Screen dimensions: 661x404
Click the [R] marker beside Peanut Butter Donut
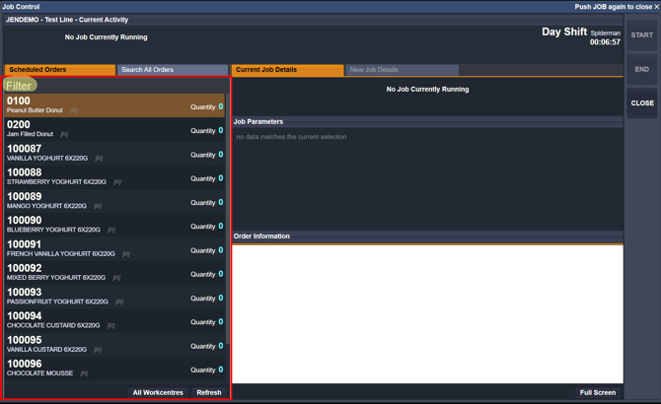tap(74, 110)
